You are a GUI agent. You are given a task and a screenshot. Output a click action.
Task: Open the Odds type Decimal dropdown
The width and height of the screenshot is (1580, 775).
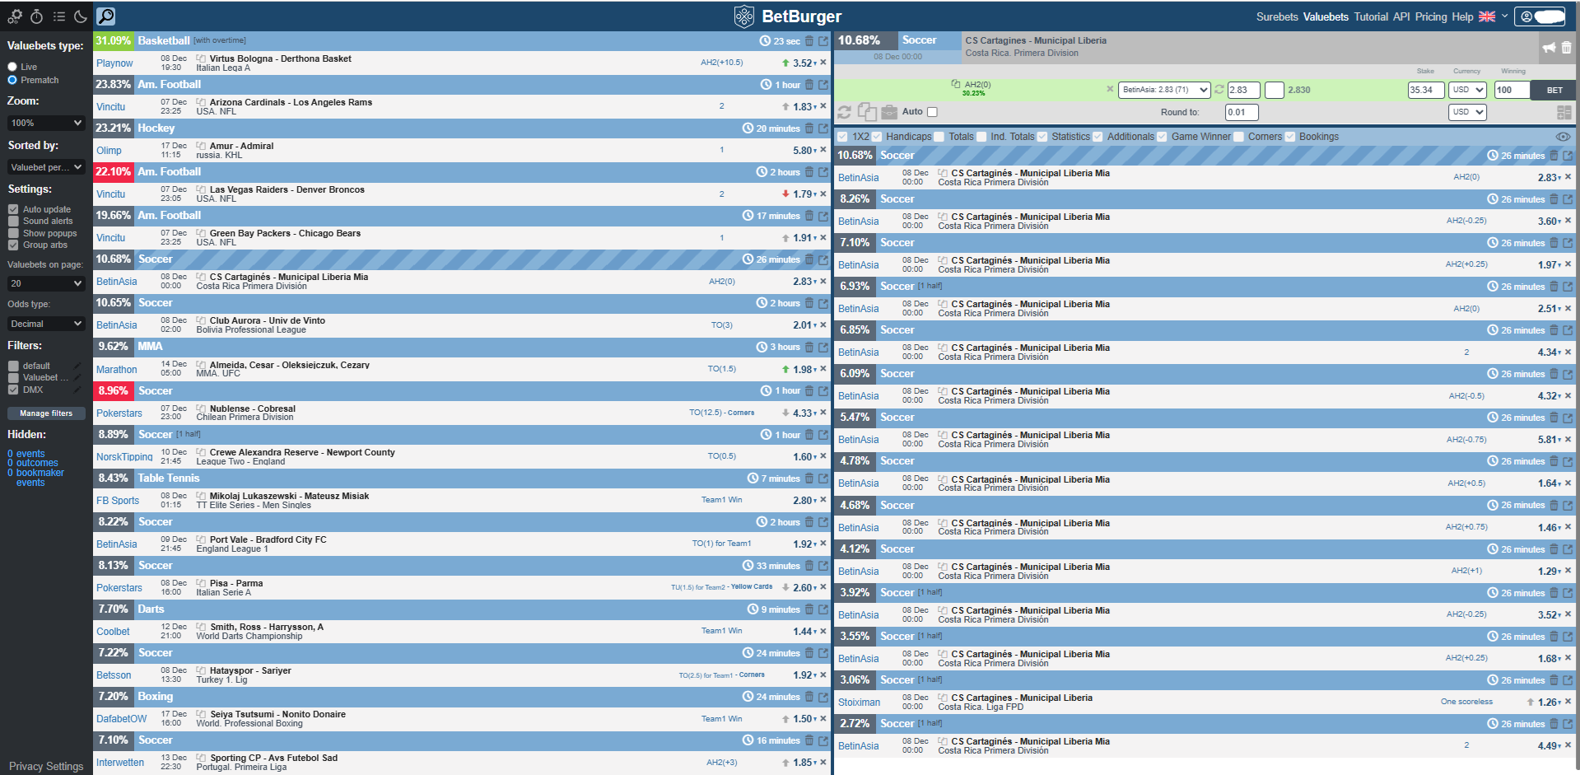pyautogui.click(x=45, y=323)
